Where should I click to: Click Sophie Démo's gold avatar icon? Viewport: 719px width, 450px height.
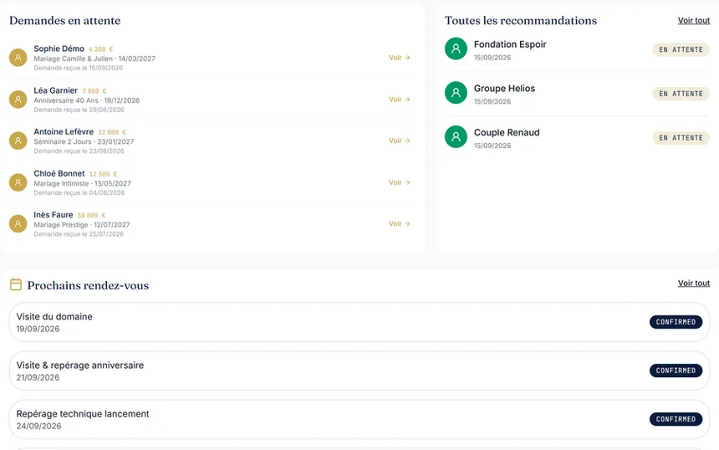(x=18, y=58)
